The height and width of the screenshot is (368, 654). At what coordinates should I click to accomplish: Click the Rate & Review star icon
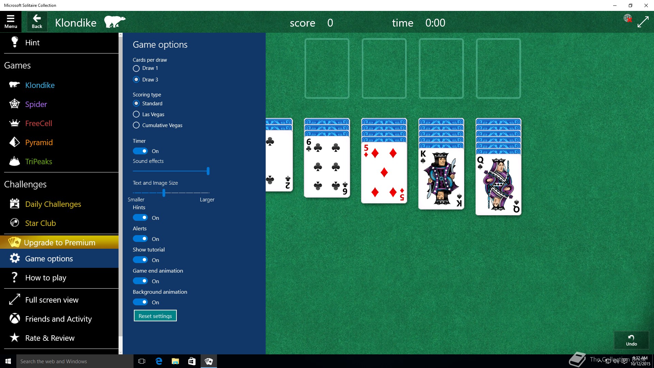[14, 337]
